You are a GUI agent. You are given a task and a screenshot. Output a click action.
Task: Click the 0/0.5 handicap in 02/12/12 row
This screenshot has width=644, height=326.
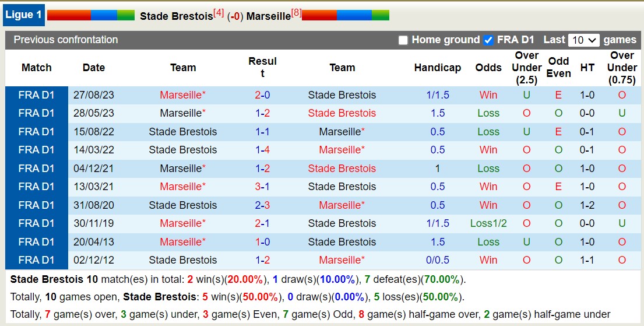point(438,260)
